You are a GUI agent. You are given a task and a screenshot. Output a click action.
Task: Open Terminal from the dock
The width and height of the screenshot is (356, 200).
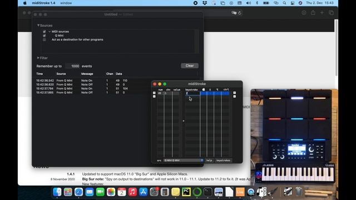[x=207, y=192]
